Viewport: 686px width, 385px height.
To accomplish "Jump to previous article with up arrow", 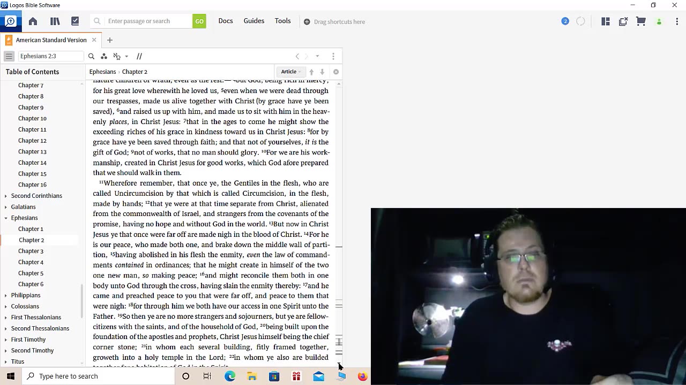I will coord(311,72).
